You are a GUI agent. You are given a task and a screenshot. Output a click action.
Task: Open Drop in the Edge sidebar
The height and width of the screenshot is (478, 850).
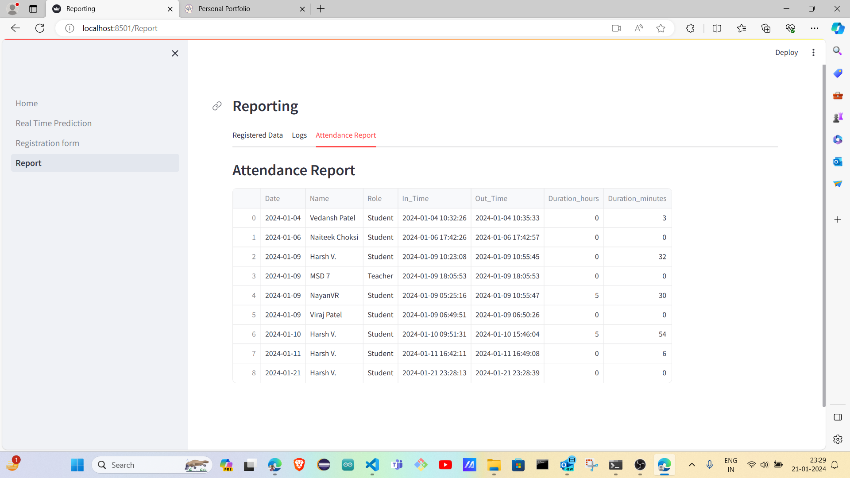(x=838, y=183)
